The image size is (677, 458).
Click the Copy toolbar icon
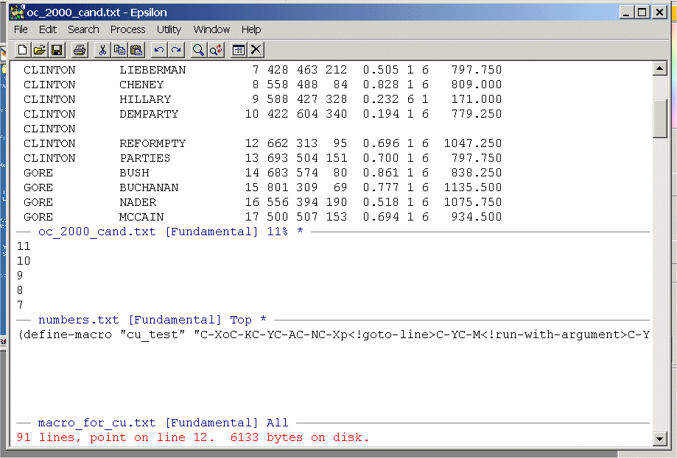[x=119, y=50]
